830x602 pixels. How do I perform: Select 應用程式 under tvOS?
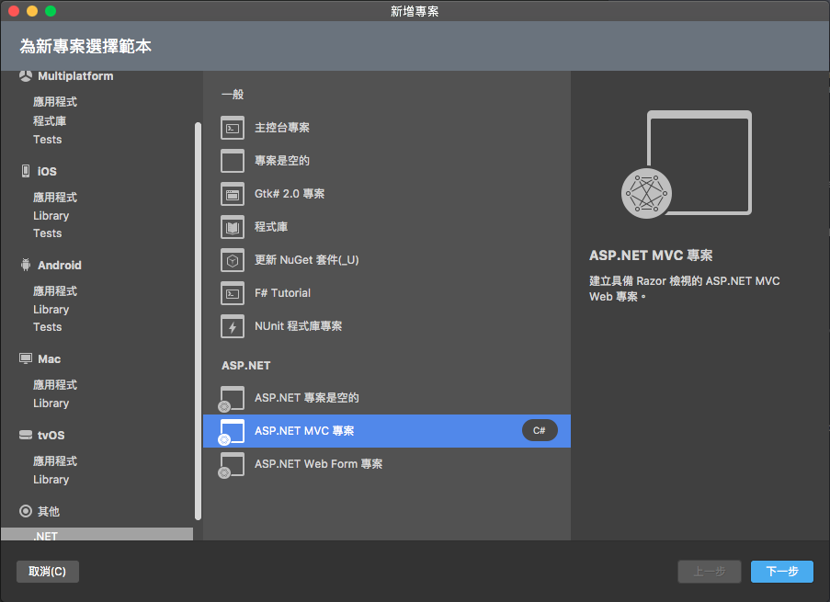click(55, 460)
